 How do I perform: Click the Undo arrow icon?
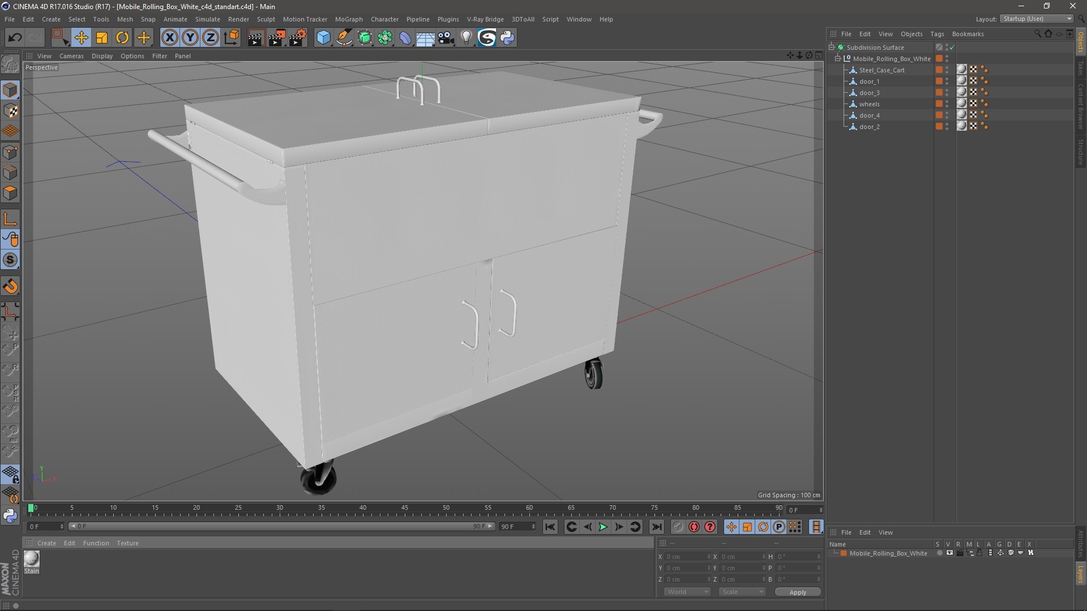[x=15, y=38]
